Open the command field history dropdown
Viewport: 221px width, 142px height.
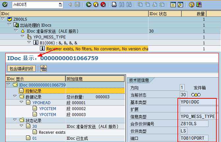[x=60, y=5]
